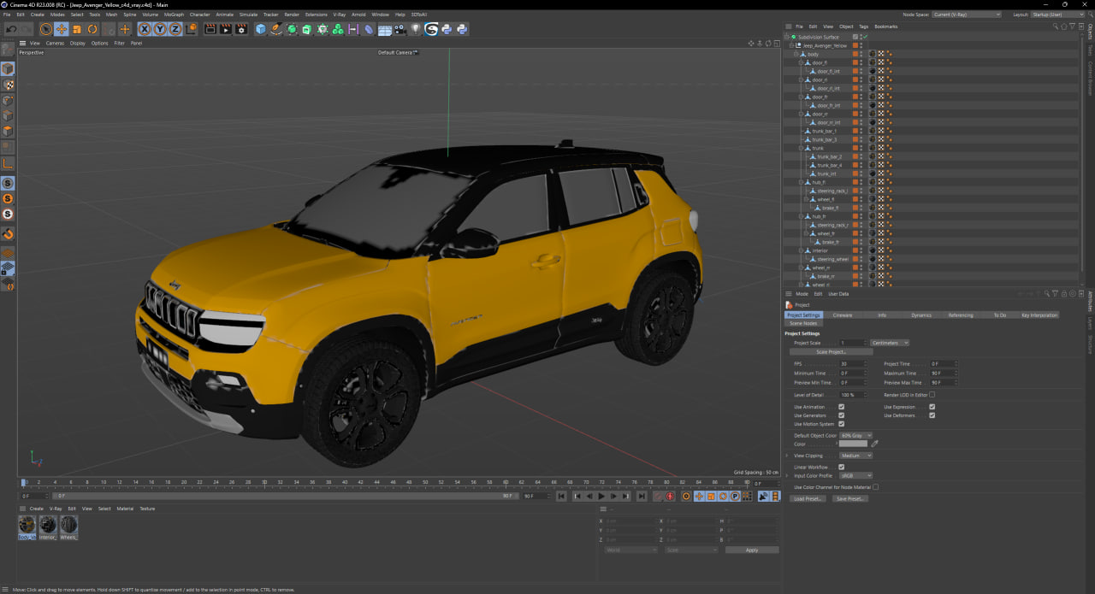Open the V-Ray menu
This screenshot has width=1095, height=594.
[x=340, y=15]
